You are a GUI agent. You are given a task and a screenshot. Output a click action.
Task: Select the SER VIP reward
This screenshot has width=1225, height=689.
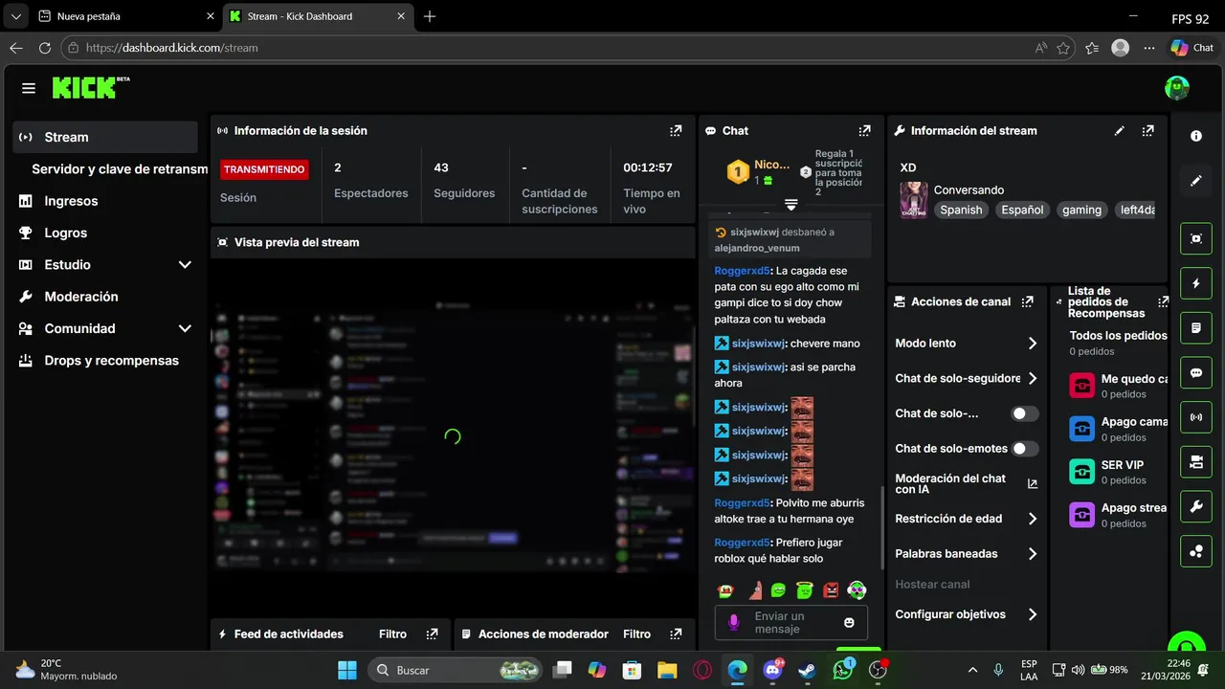[x=1117, y=472]
